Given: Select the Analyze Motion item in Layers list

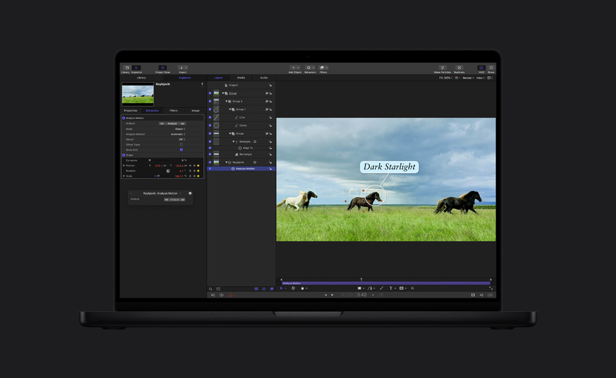Looking at the screenshot, I should pyautogui.click(x=245, y=168).
